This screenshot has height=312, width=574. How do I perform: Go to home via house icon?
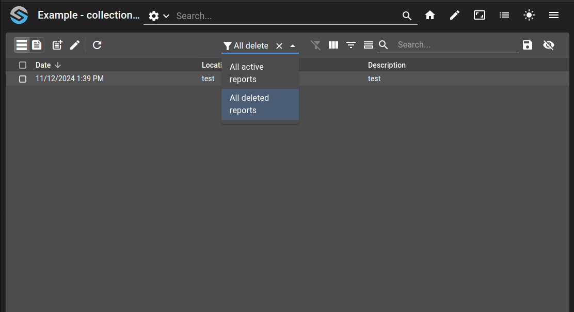coord(430,15)
